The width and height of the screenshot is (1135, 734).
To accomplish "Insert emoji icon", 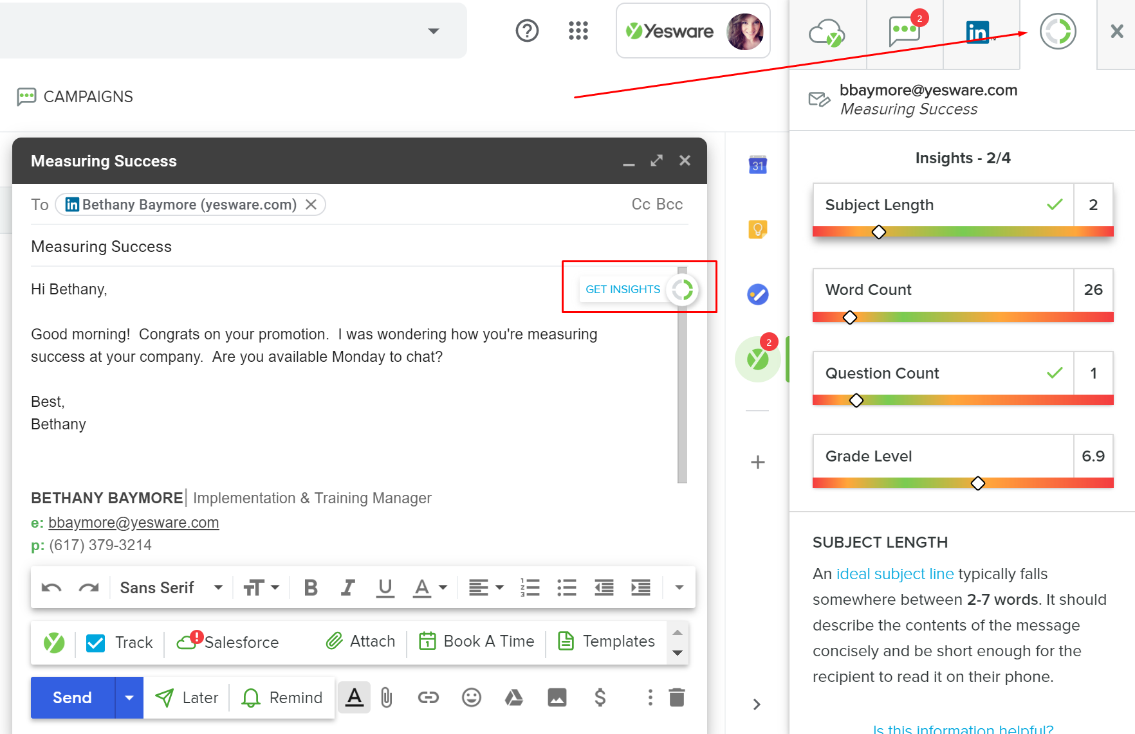I will 472,697.
